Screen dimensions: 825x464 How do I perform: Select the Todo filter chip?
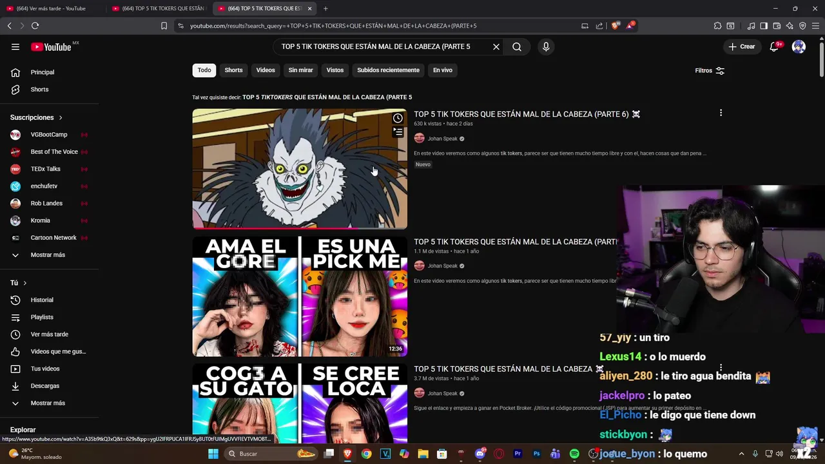coord(204,70)
